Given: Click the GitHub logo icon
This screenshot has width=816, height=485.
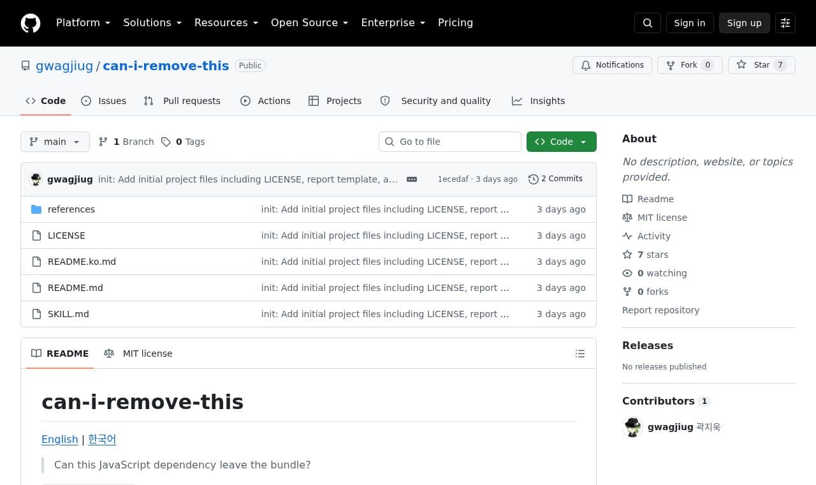Looking at the screenshot, I should tap(31, 23).
